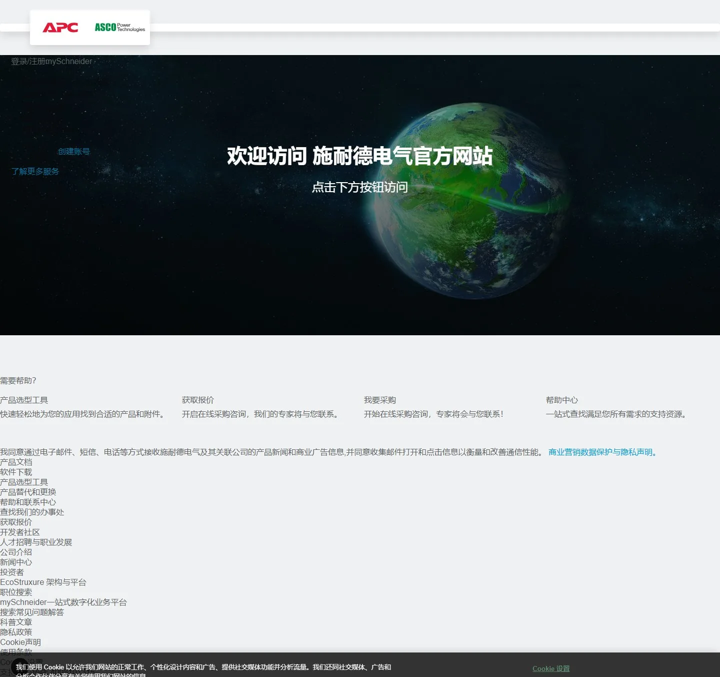The height and width of the screenshot is (677, 720).
Task: Select the 帮助中心 help card title
Action: tap(562, 400)
